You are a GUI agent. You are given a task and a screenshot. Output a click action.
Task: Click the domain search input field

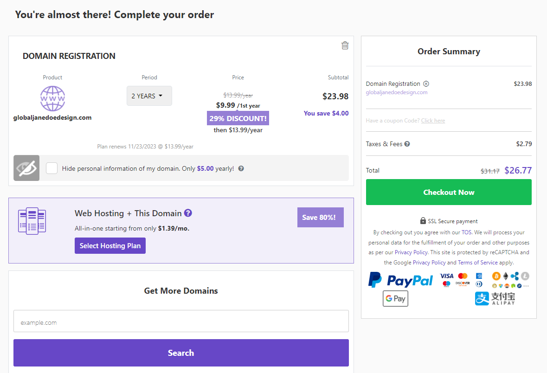click(x=181, y=321)
